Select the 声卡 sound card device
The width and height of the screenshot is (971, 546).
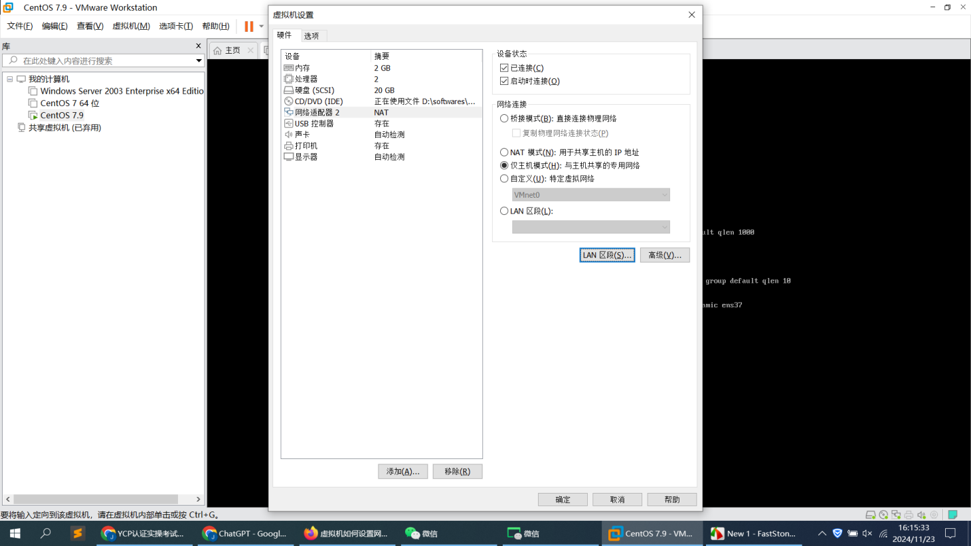point(300,134)
